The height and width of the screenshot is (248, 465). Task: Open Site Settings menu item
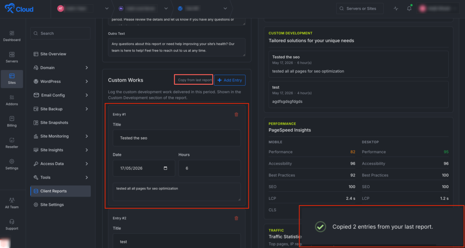point(60,205)
